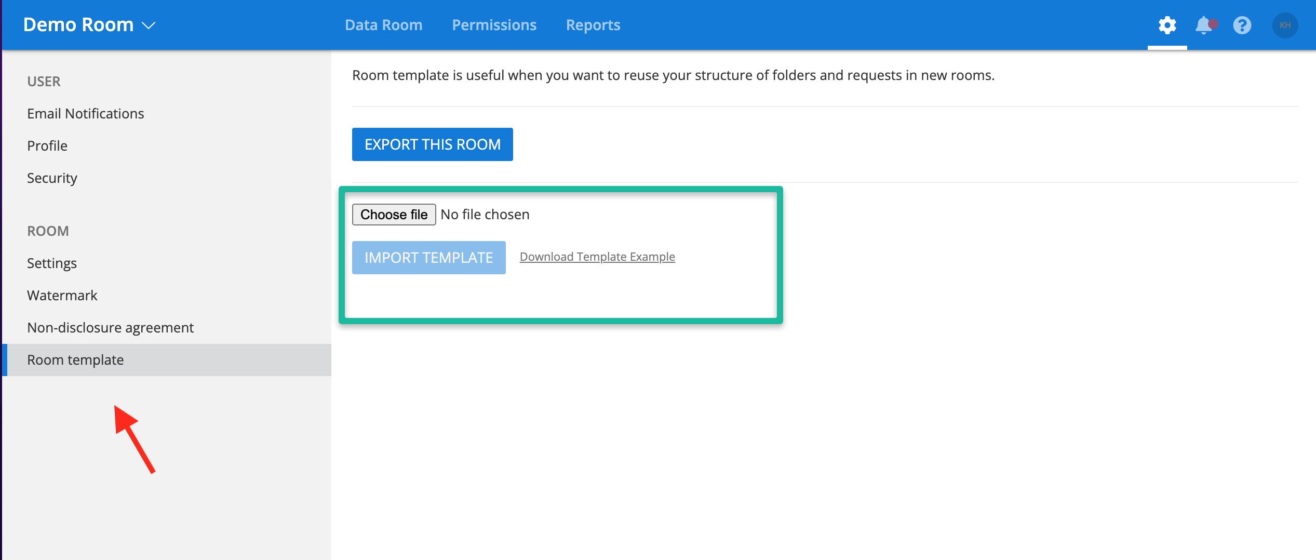View the Reports section
The width and height of the screenshot is (1316, 560).
pyautogui.click(x=593, y=24)
